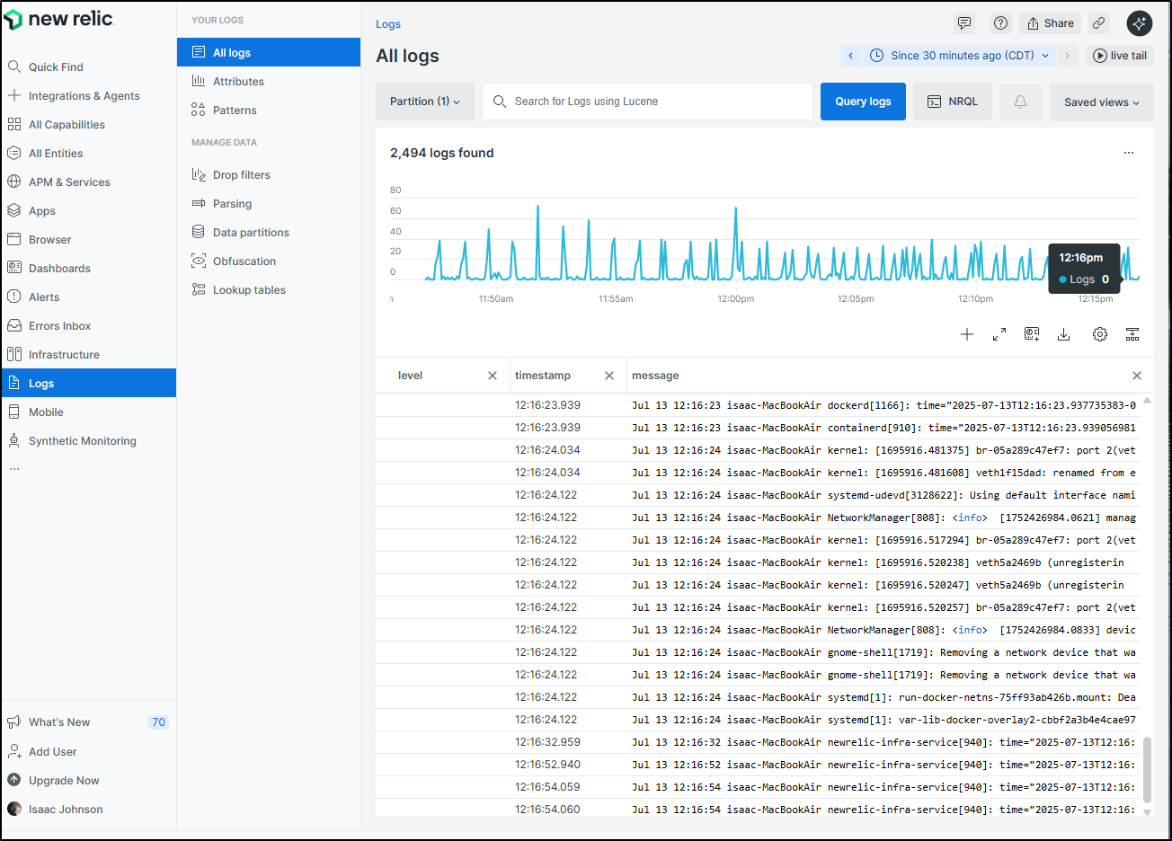Viewport: 1172px width, 841px height.
Task: Open Mobile monitoring
Action: click(89, 412)
